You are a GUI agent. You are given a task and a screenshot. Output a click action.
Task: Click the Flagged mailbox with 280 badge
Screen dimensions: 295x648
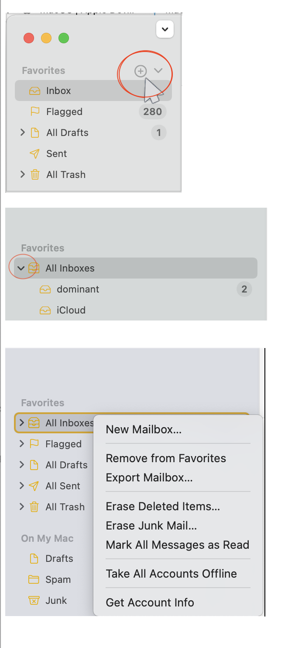coord(64,112)
